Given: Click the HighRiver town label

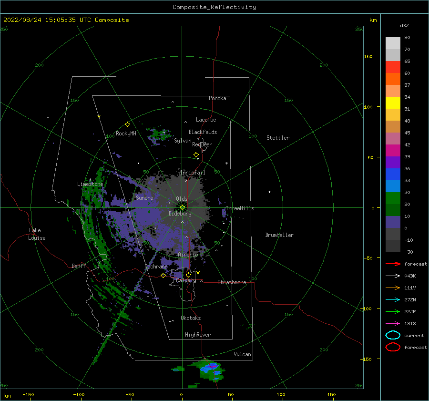Looking at the screenshot, I should (197, 335).
